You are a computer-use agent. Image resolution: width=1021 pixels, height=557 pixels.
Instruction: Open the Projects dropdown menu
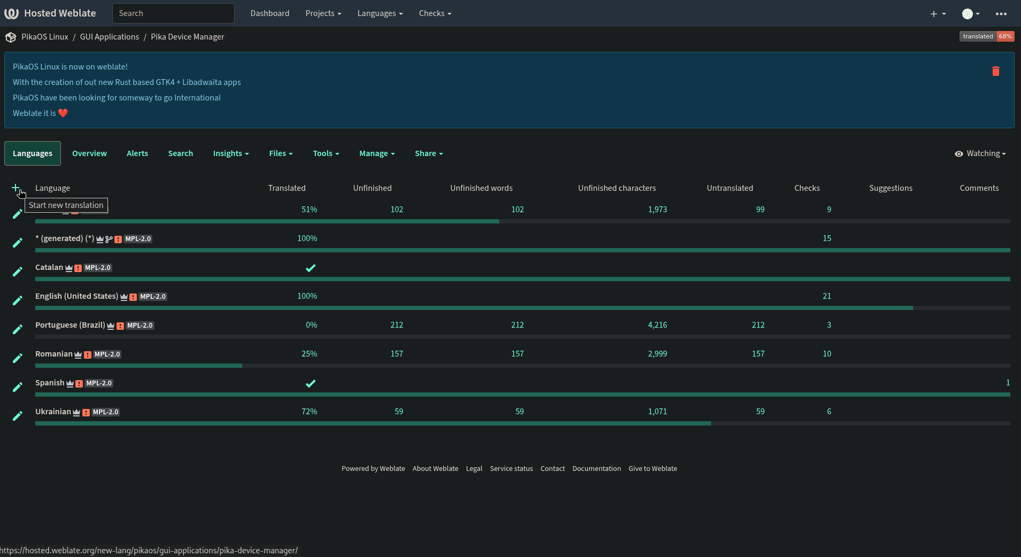[323, 13]
